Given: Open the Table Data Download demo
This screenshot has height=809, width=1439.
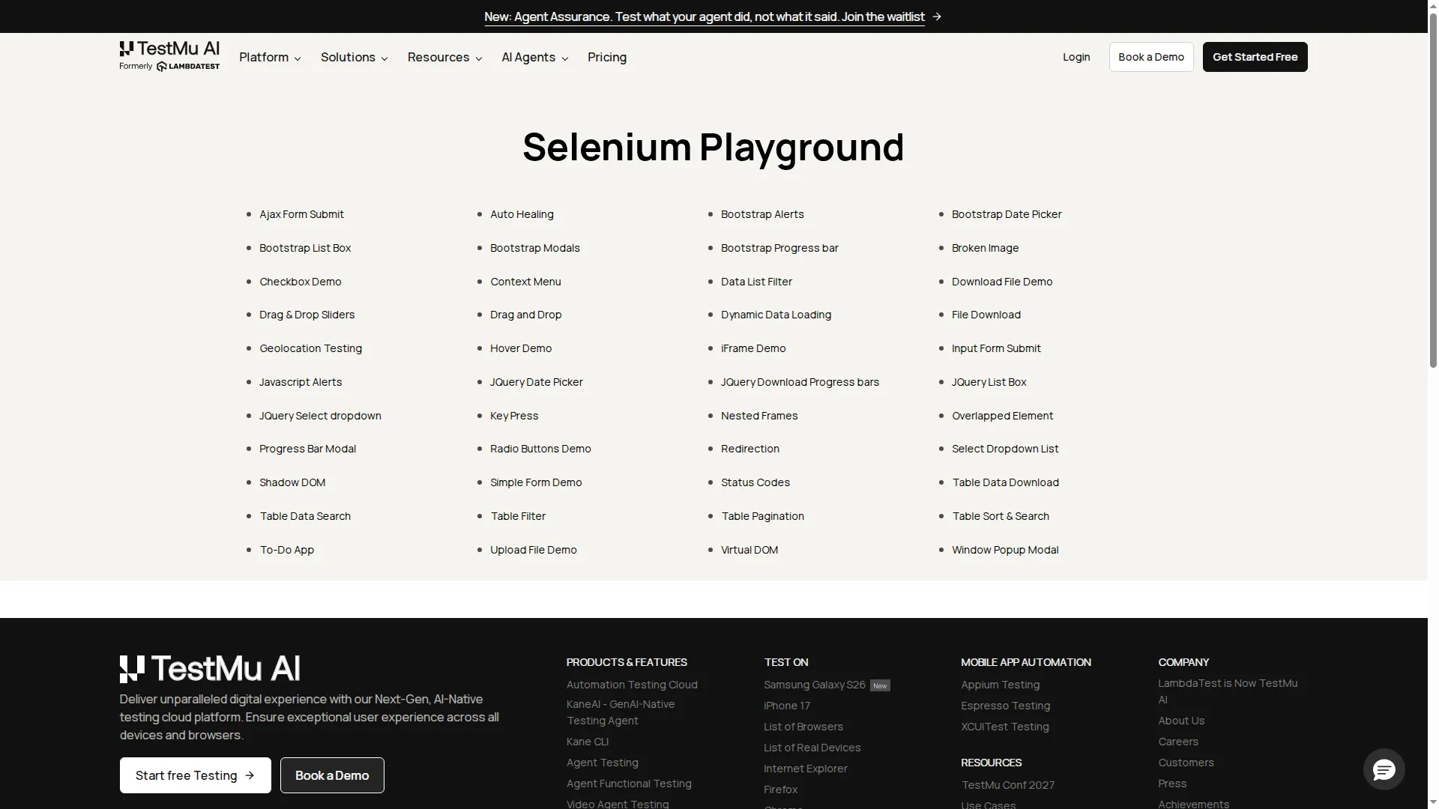Looking at the screenshot, I should [1005, 482].
